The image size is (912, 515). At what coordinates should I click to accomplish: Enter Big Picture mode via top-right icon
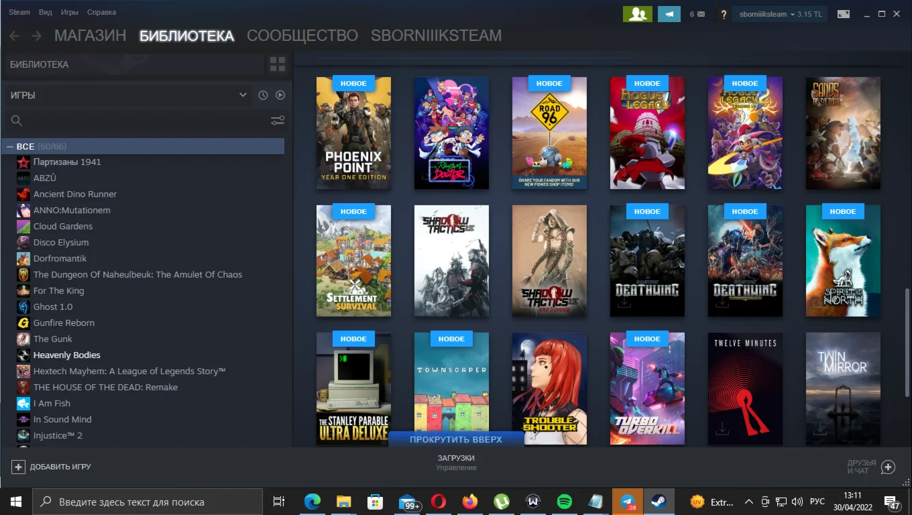click(844, 14)
